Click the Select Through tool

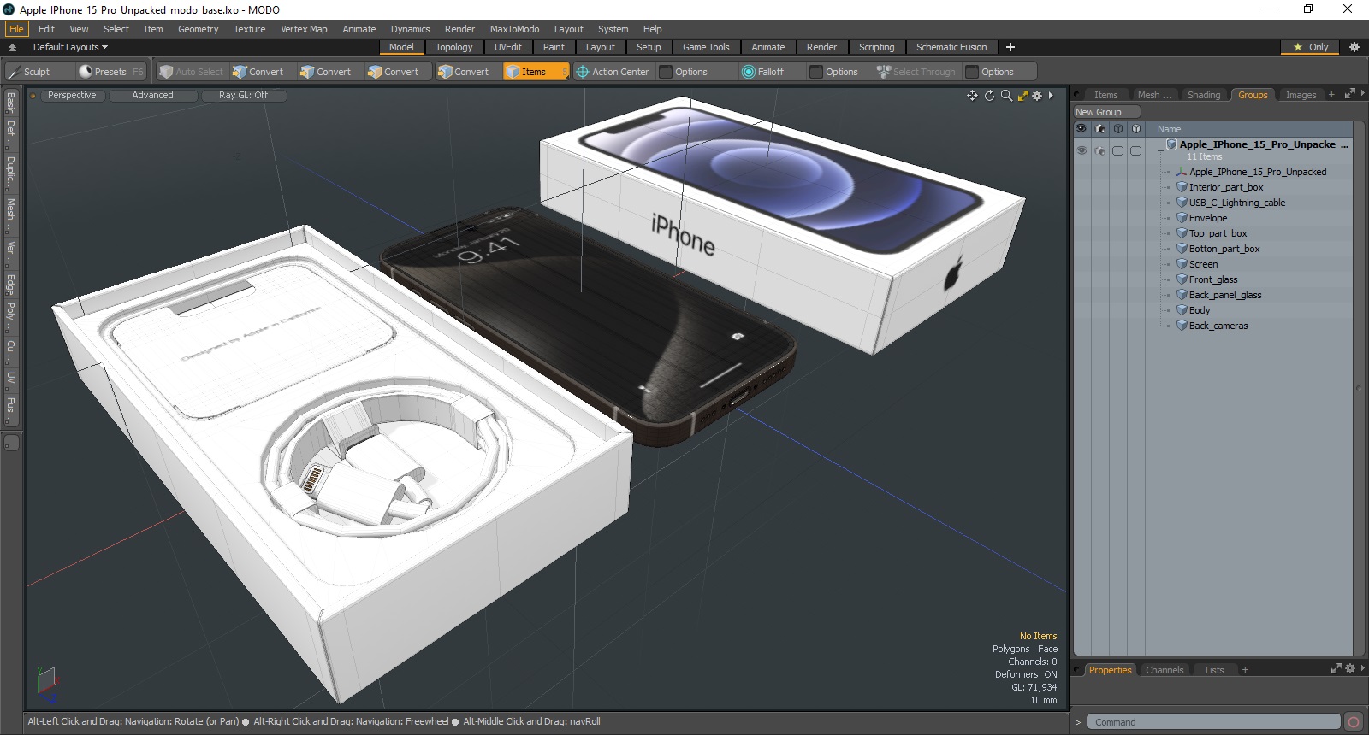pos(916,72)
